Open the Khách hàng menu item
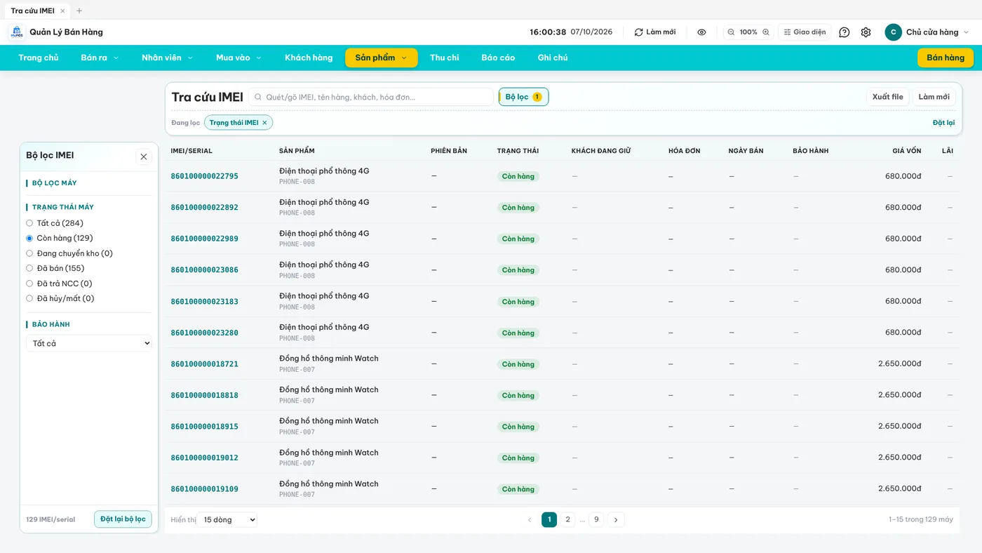This screenshot has width=982, height=553. [309, 58]
